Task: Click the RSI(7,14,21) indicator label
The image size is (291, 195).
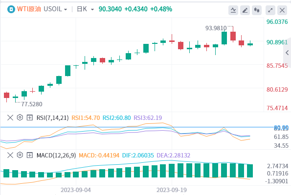Action: [52, 117]
